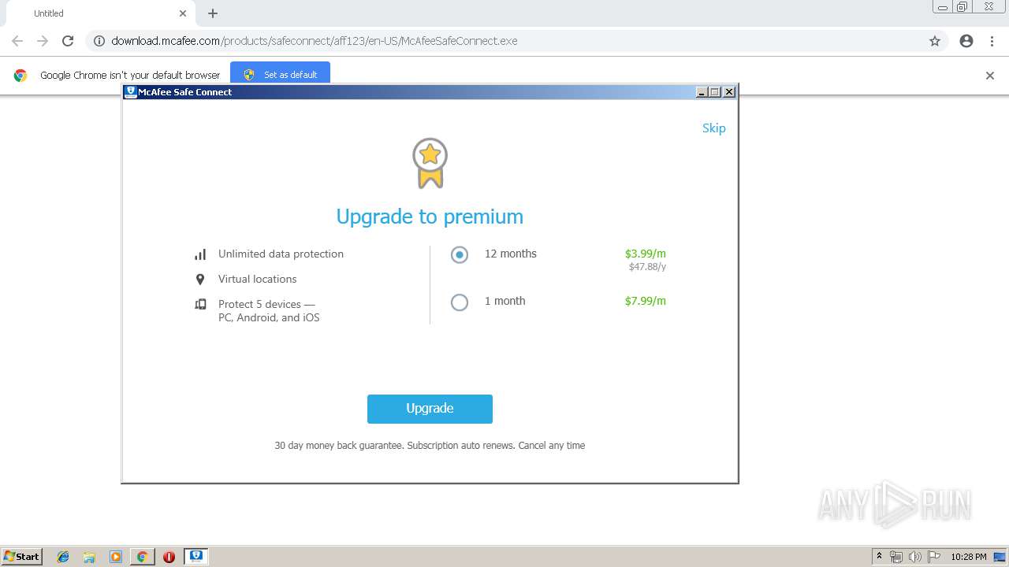Click the Chrome logo in the infobar
The height and width of the screenshot is (567, 1009).
(x=20, y=76)
